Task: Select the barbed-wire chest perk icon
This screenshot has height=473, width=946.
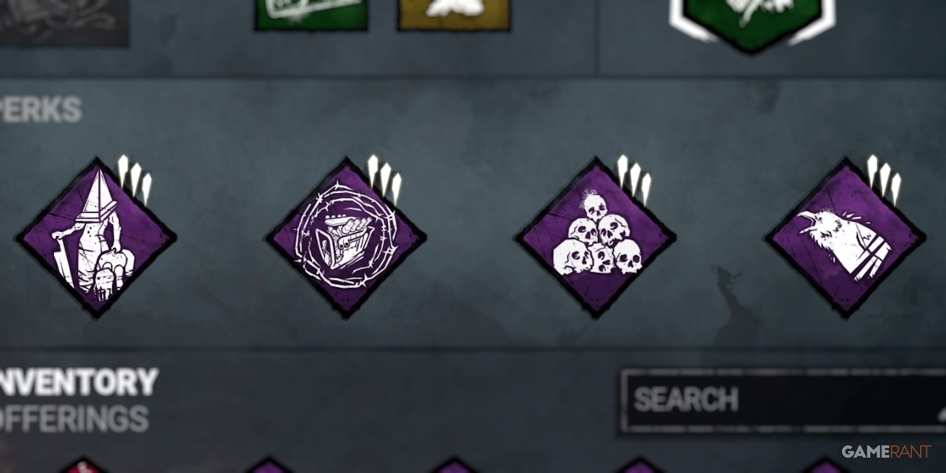Action: tap(347, 238)
